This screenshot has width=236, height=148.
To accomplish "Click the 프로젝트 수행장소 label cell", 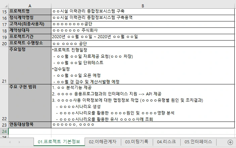I will coord(30,44).
